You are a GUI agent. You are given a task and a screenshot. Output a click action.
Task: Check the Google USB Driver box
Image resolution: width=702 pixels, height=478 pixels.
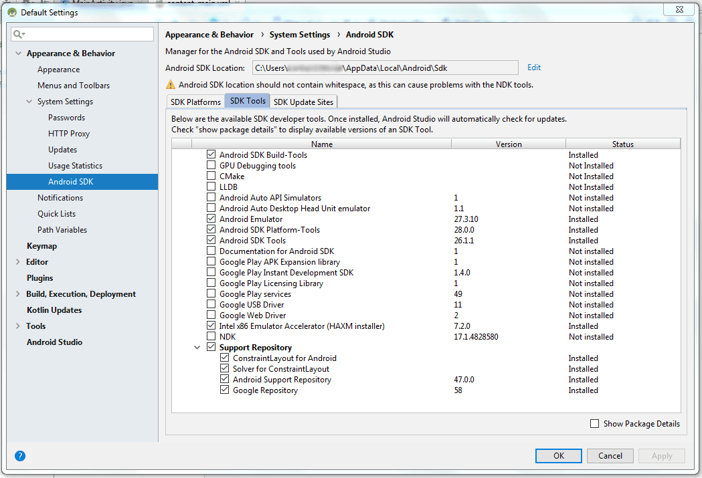click(x=211, y=304)
